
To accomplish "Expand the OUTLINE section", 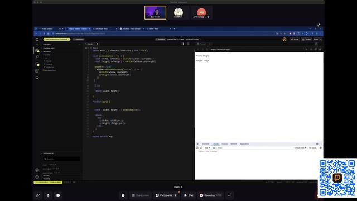I will pos(46,176).
